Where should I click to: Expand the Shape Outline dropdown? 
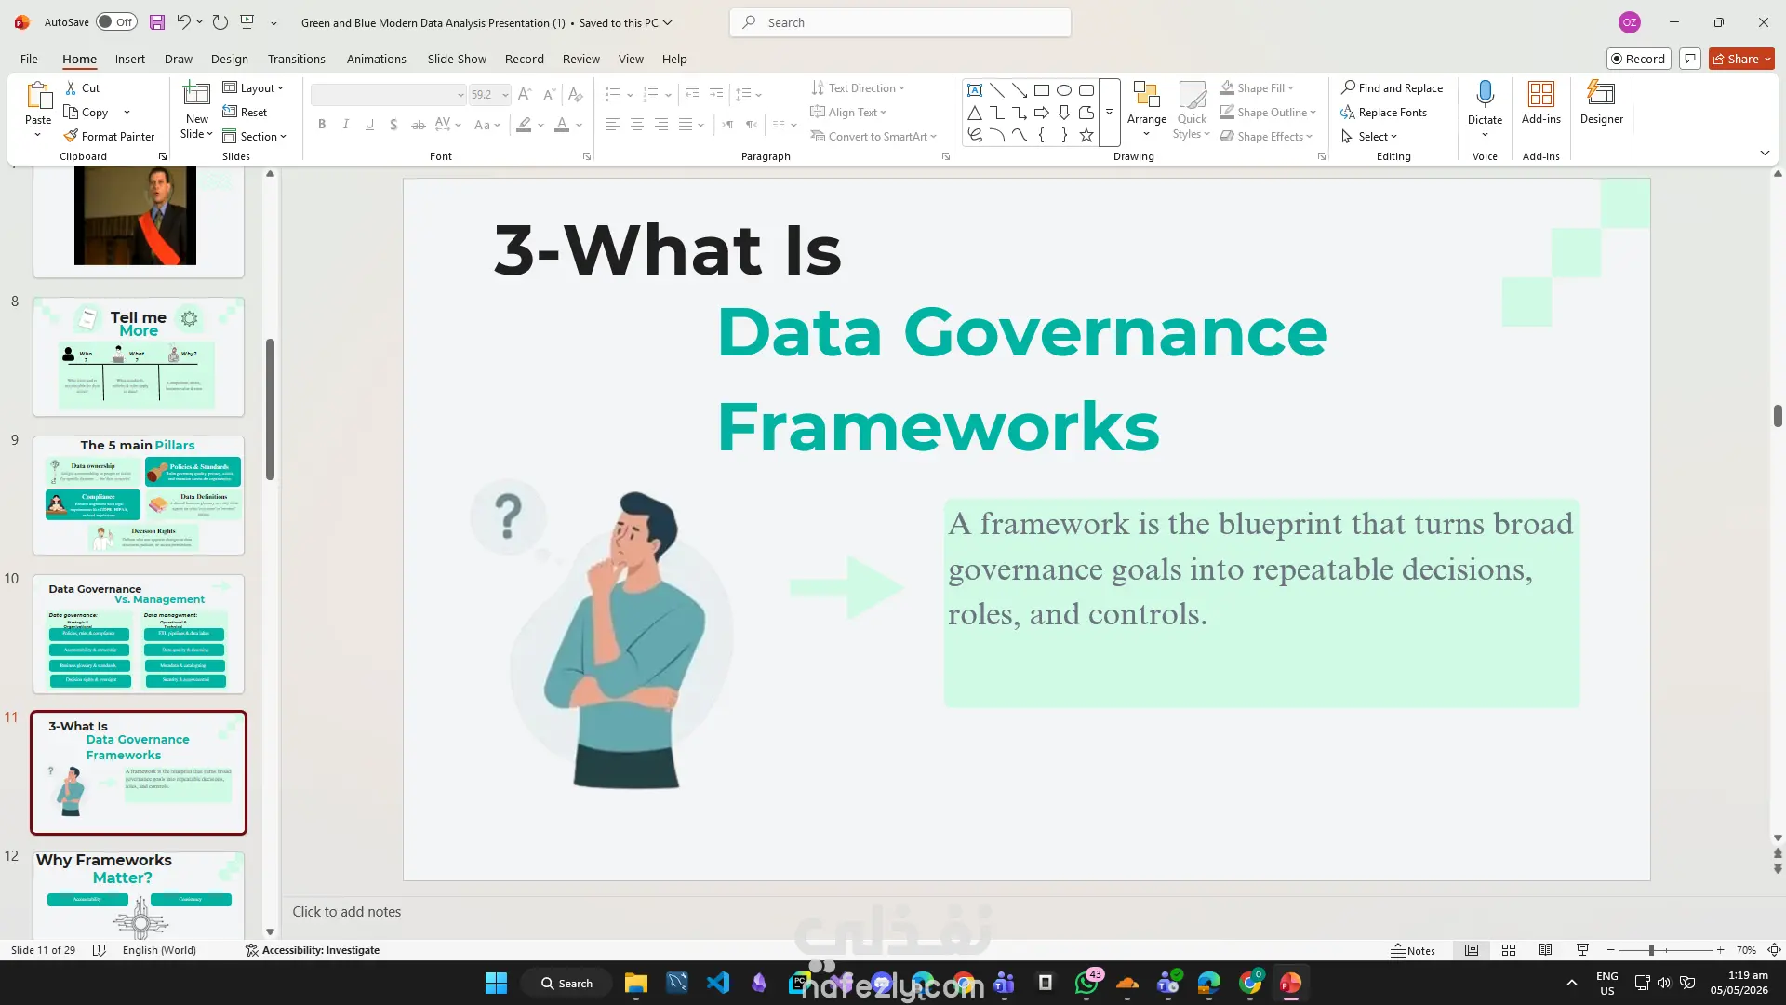click(x=1268, y=112)
